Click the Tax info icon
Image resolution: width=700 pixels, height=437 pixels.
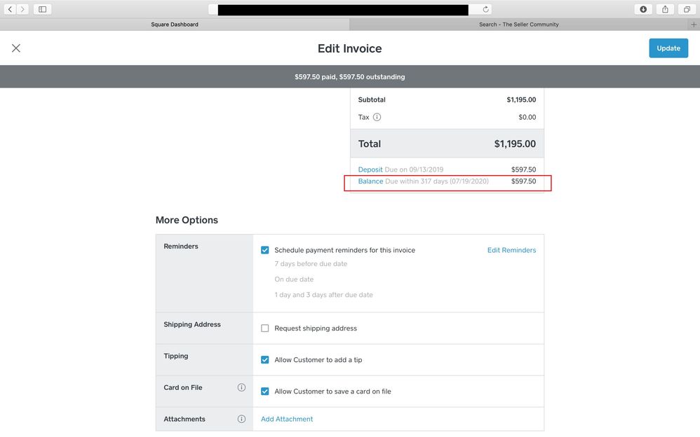pyautogui.click(x=377, y=118)
